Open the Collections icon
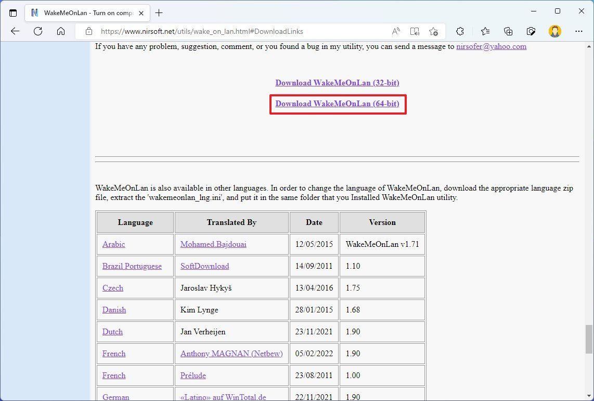This screenshot has height=401, width=594. tap(508, 31)
